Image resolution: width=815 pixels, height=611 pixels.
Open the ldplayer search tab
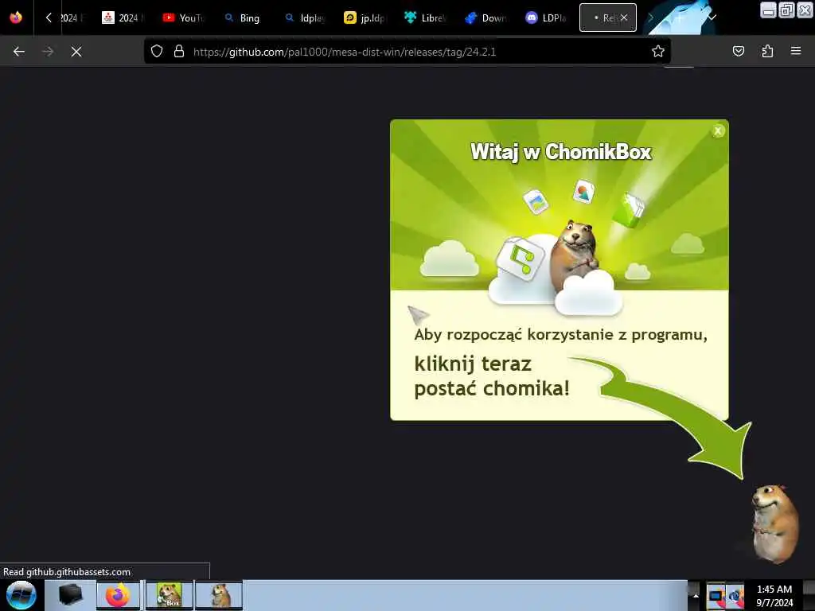(304, 18)
